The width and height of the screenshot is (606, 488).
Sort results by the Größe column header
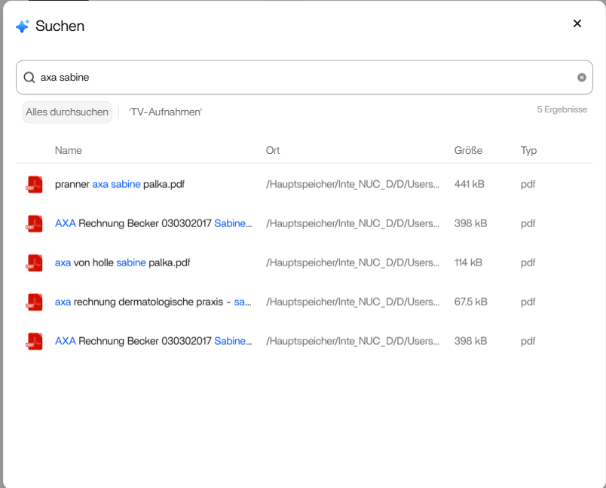coord(468,151)
